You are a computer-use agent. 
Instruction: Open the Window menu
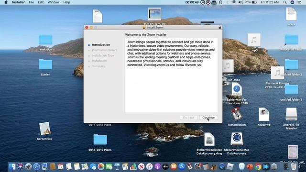53,2
